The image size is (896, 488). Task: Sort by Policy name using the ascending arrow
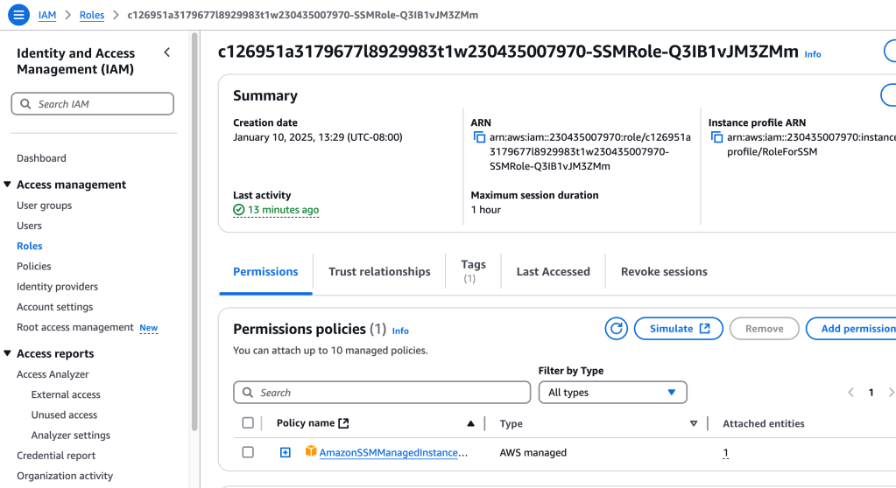coord(471,423)
